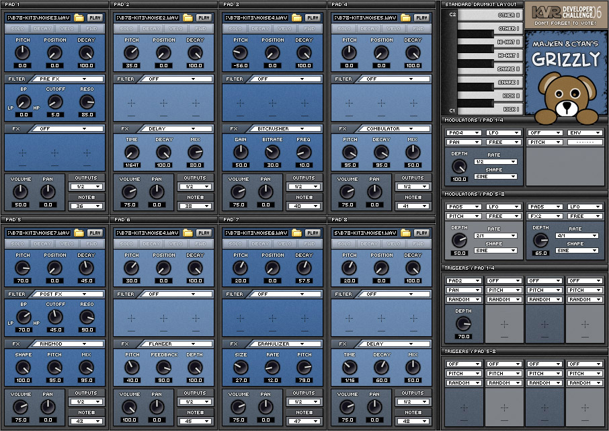
Task: Click Pad 8 Pan knob
Action: pos(374,407)
